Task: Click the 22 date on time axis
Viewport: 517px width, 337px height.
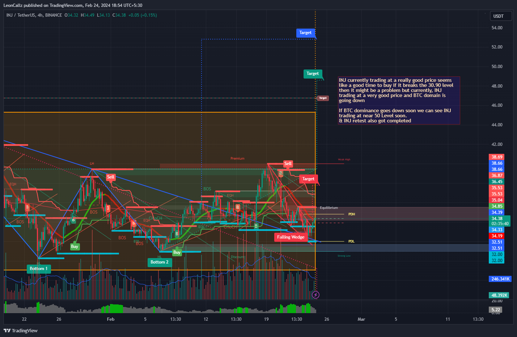Action: click(x=24, y=319)
